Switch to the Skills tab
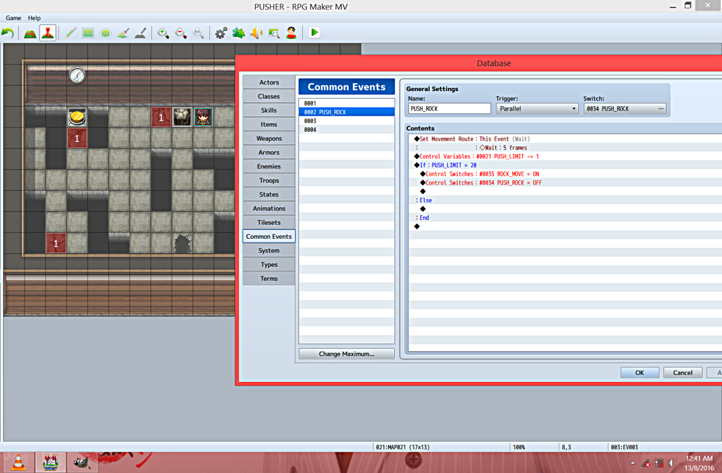Viewport: 722px width, 473px height. coord(269,111)
